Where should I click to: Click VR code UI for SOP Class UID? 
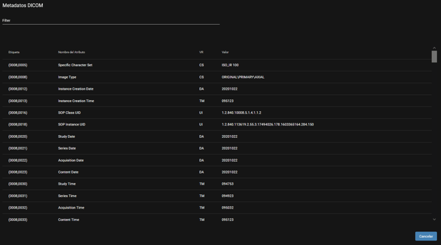pyautogui.click(x=201, y=113)
